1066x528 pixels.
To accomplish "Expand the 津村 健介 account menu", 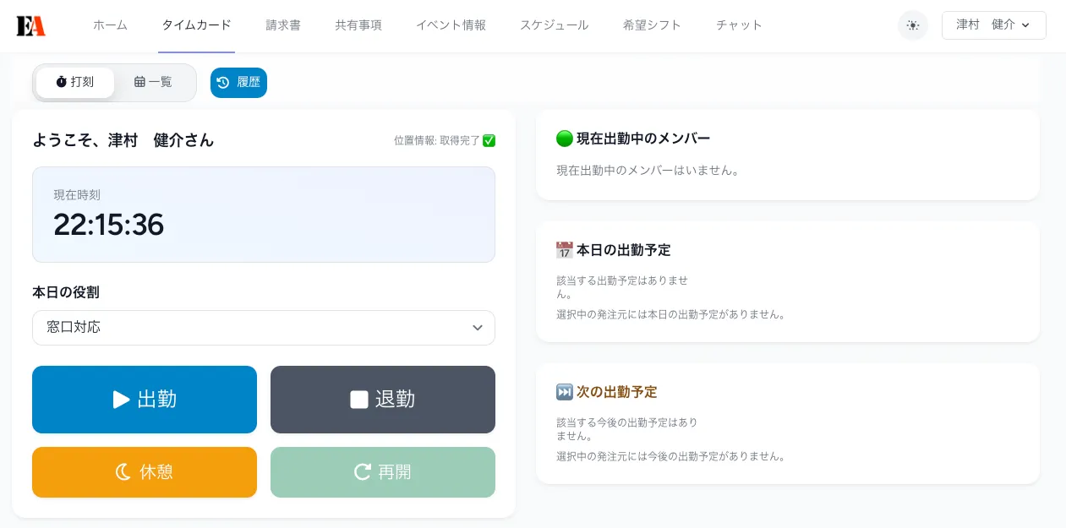I will coord(994,25).
